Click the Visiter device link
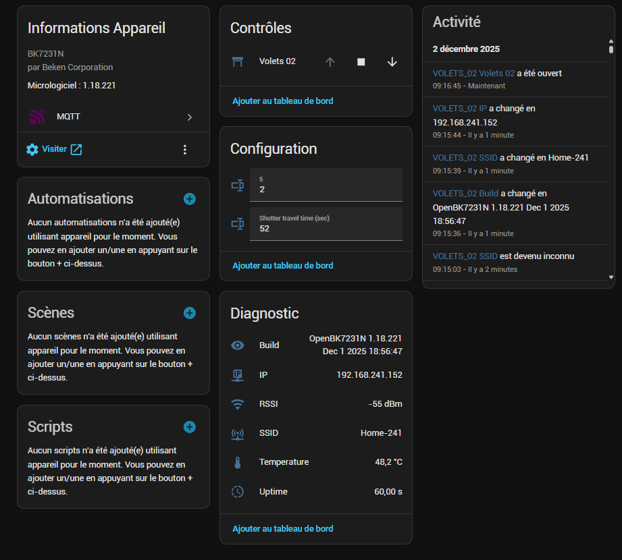 pos(54,149)
